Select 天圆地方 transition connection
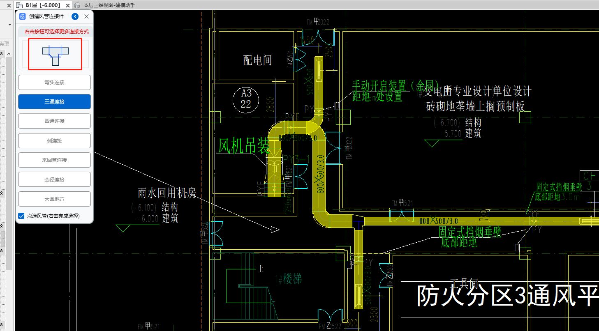 [54, 199]
